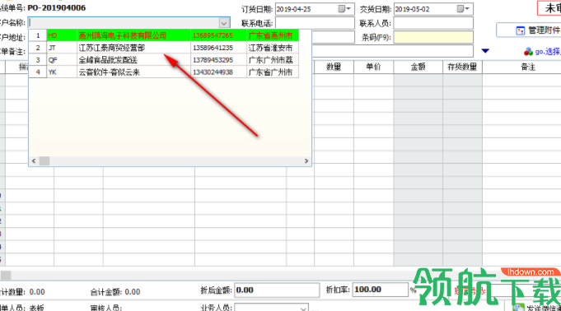Click the 单价 column header
561x311 pixels.
[x=373, y=67]
